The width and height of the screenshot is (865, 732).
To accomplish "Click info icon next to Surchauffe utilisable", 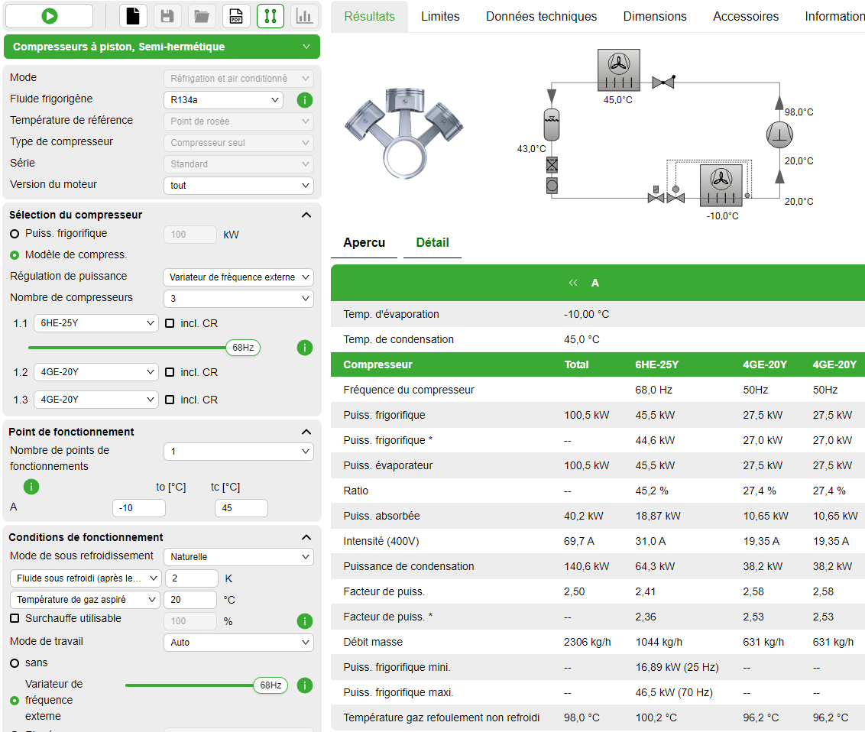I will pos(304,621).
